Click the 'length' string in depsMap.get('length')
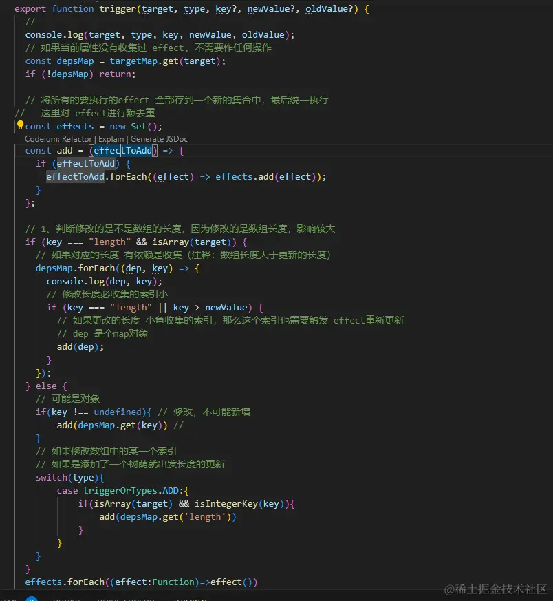The image size is (553, 601). click(x=205, y=517)
